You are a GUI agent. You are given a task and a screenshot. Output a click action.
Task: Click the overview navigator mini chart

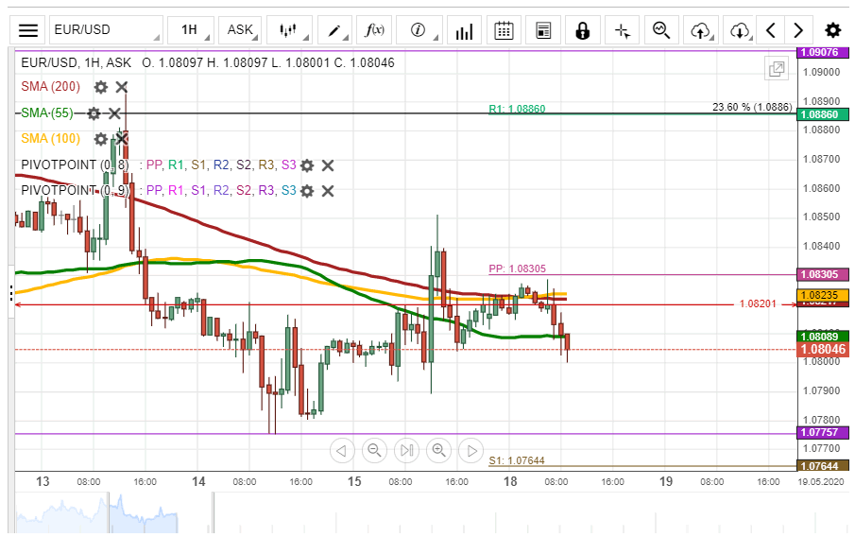(x=97, y=513)
